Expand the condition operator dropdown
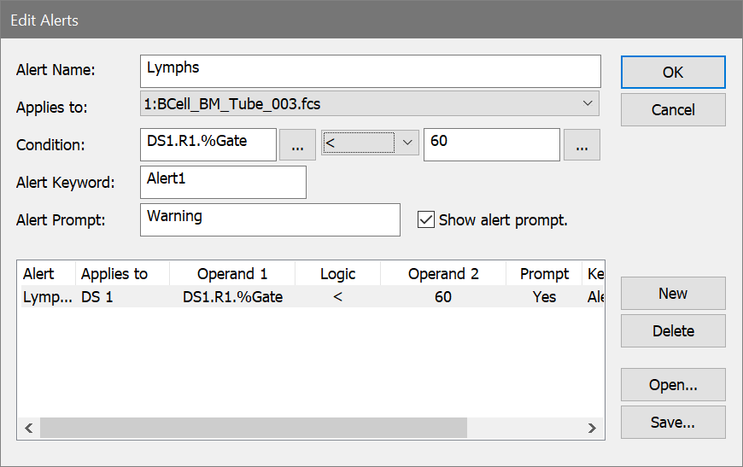 370,142
